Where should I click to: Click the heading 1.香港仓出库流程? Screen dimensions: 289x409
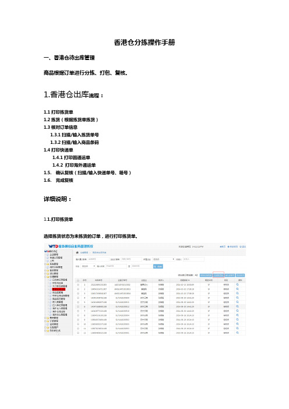(73, 94)
